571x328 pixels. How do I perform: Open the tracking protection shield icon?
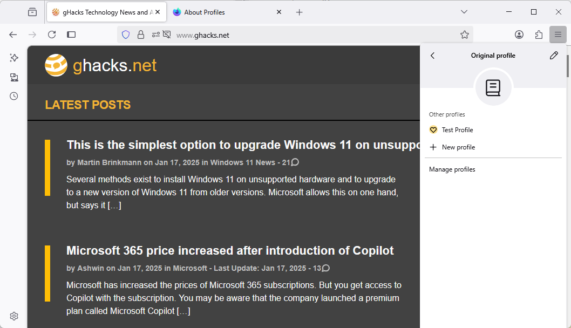(125, 34)
